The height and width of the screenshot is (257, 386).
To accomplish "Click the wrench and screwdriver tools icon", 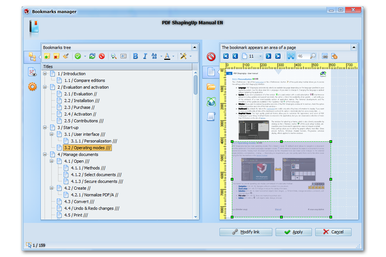I will click(x=183, y=56).
